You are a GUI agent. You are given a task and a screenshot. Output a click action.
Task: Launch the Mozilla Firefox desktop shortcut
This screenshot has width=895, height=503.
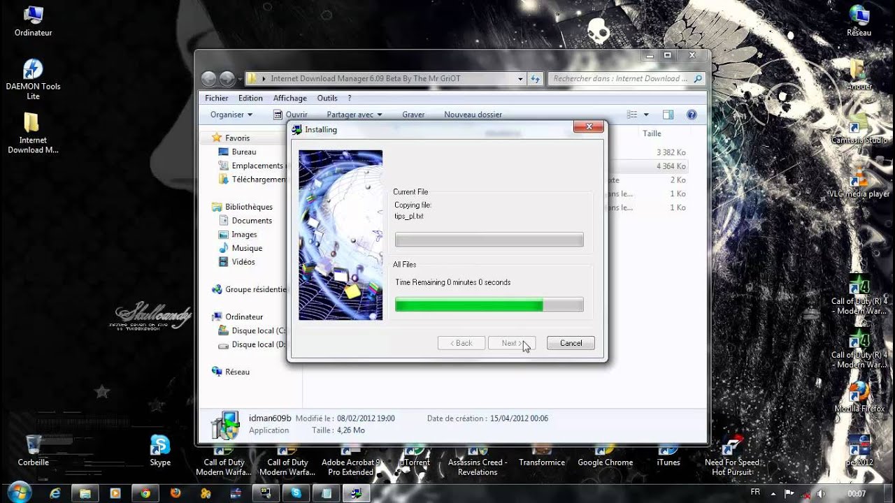click(x=859, y=396)
